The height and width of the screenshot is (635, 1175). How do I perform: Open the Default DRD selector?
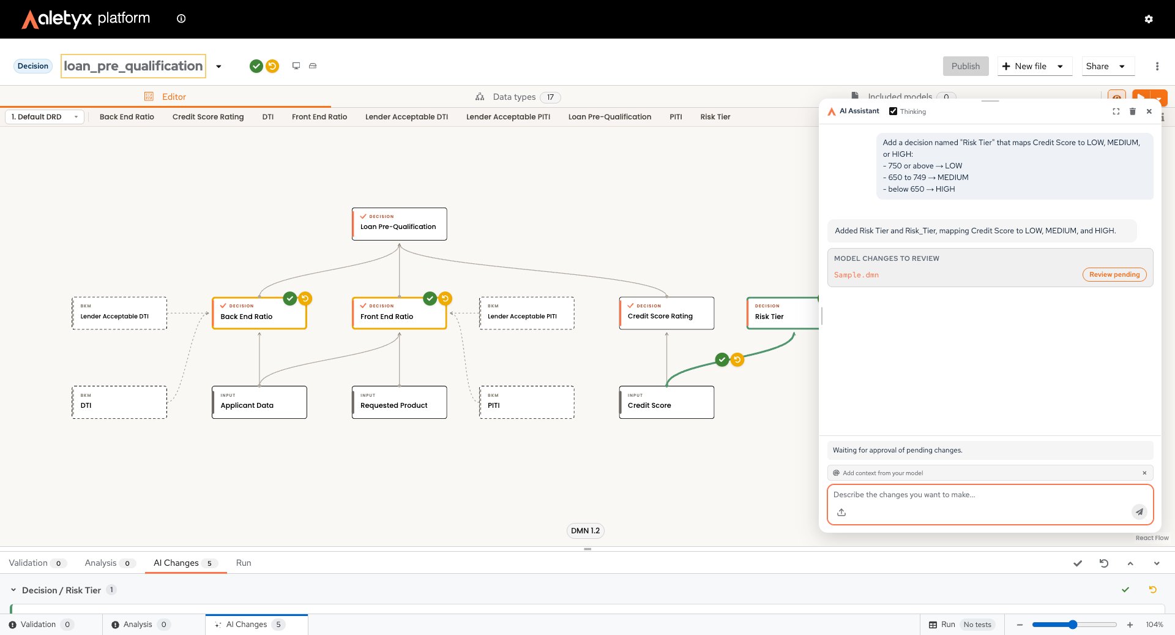click(45, 117)
